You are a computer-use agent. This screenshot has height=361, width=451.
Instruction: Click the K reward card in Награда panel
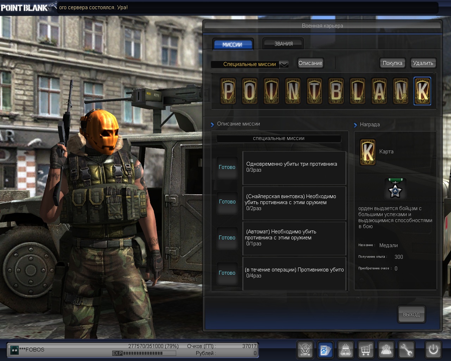pyautogui.click(x=367, y=152)
